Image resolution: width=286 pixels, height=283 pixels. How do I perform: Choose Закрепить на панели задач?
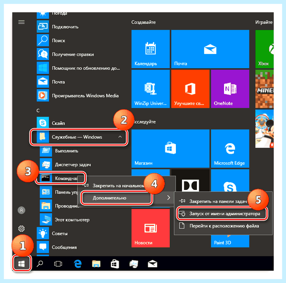coord(218,201)
